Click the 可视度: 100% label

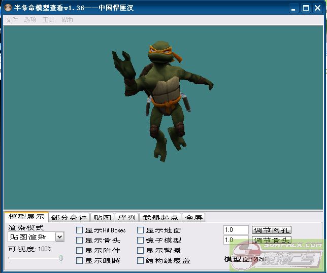click(x=30, y=249)
